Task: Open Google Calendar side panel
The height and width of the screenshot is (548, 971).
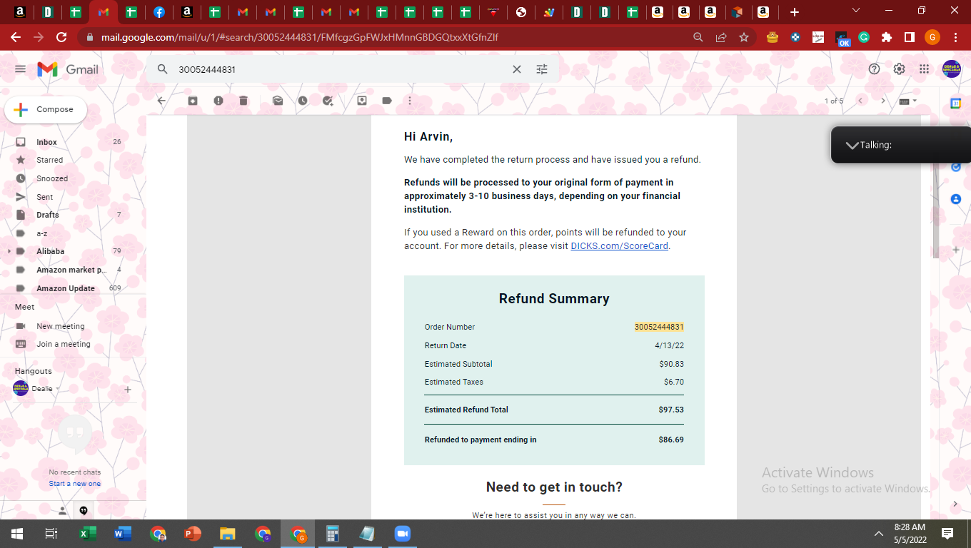Action: [956, 103]
